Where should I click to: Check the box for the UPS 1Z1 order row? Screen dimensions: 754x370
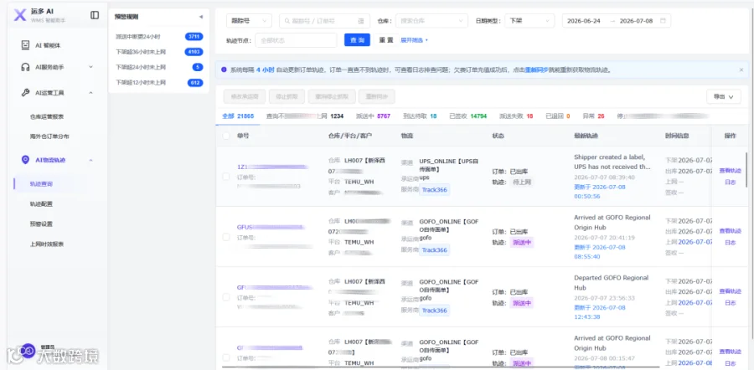[x=226, y=177]
